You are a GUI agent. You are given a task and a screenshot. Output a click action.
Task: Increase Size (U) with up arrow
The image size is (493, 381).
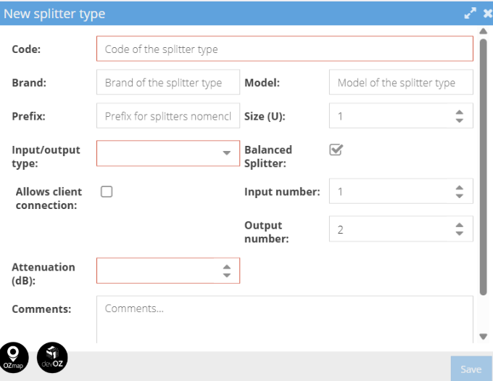(460, 112)
